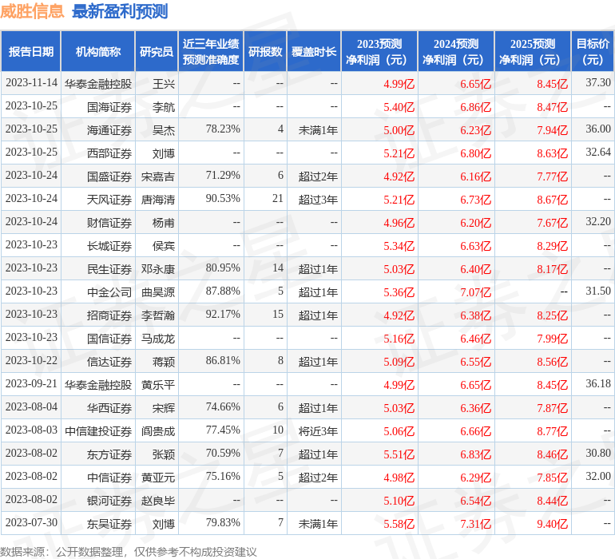Select institution 天风证券
This screenshot has height=559, width=615.
pos(109,200)
